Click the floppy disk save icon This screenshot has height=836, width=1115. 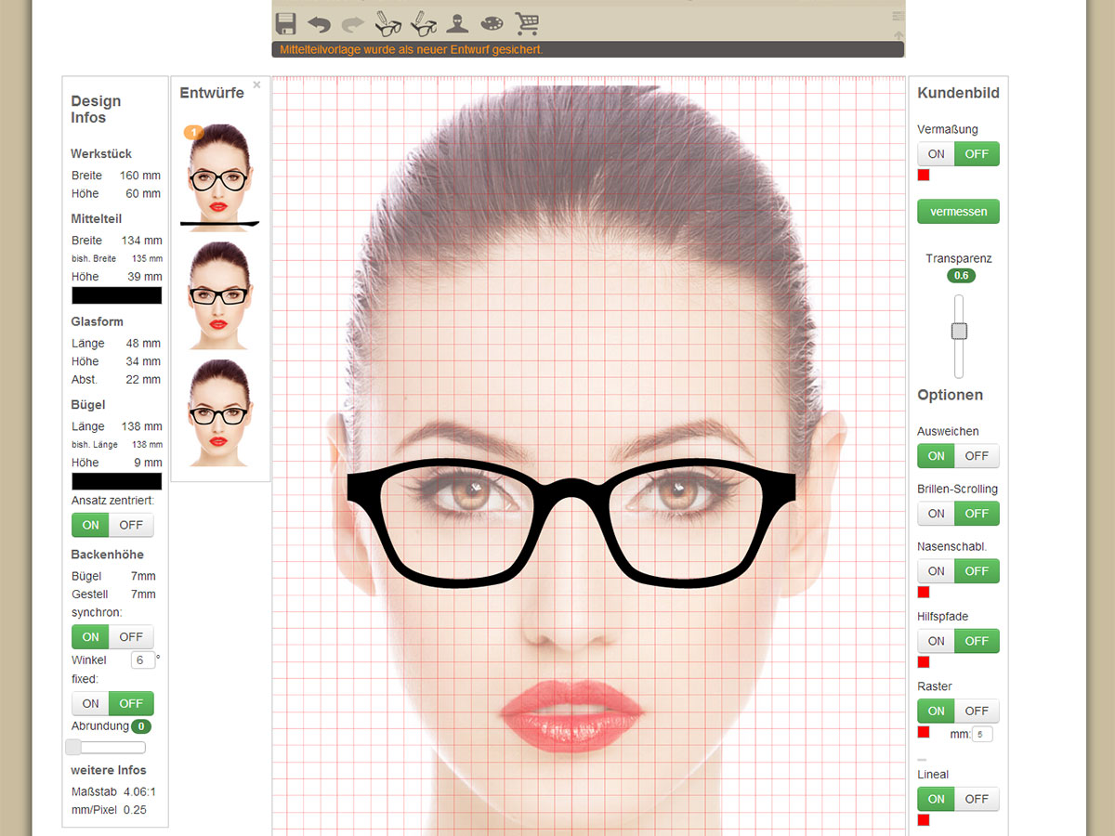click(286, 23)
